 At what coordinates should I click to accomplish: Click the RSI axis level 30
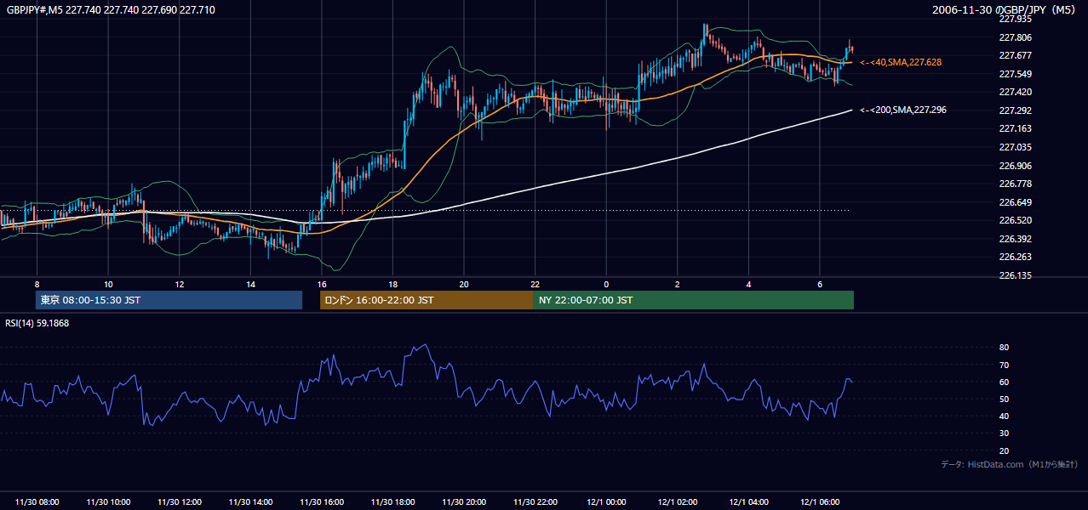1004,433
